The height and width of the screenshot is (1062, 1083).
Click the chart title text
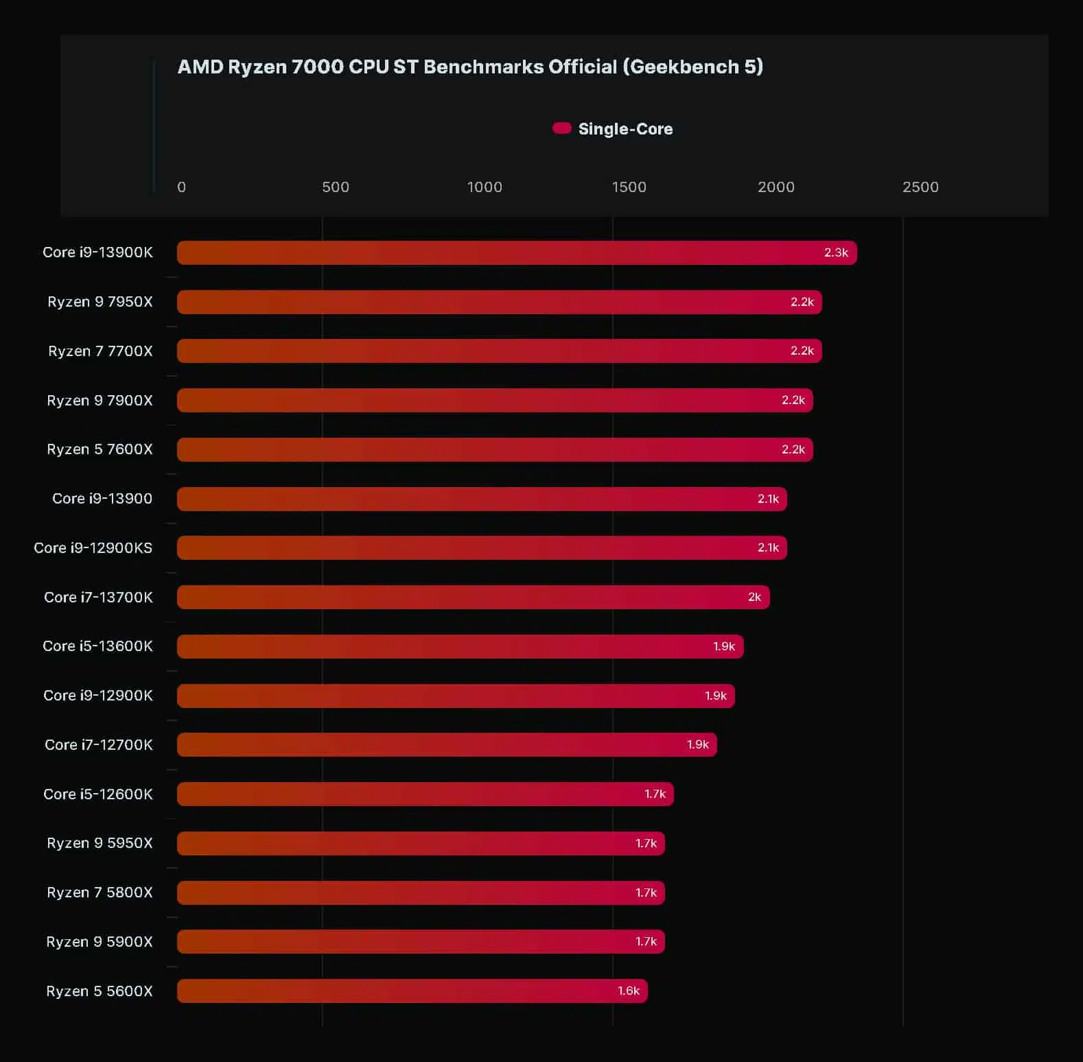pos(470,67)
